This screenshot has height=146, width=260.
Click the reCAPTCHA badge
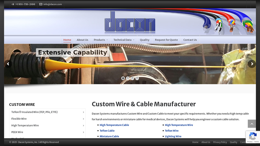coord(253,137)
